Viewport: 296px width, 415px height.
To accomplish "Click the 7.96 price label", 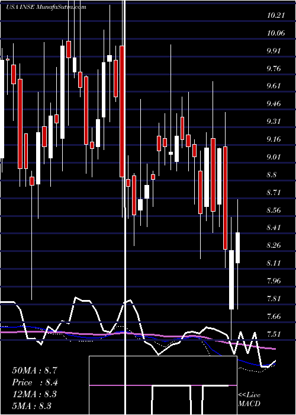I will pyautogui.click(x=275, y=281).
